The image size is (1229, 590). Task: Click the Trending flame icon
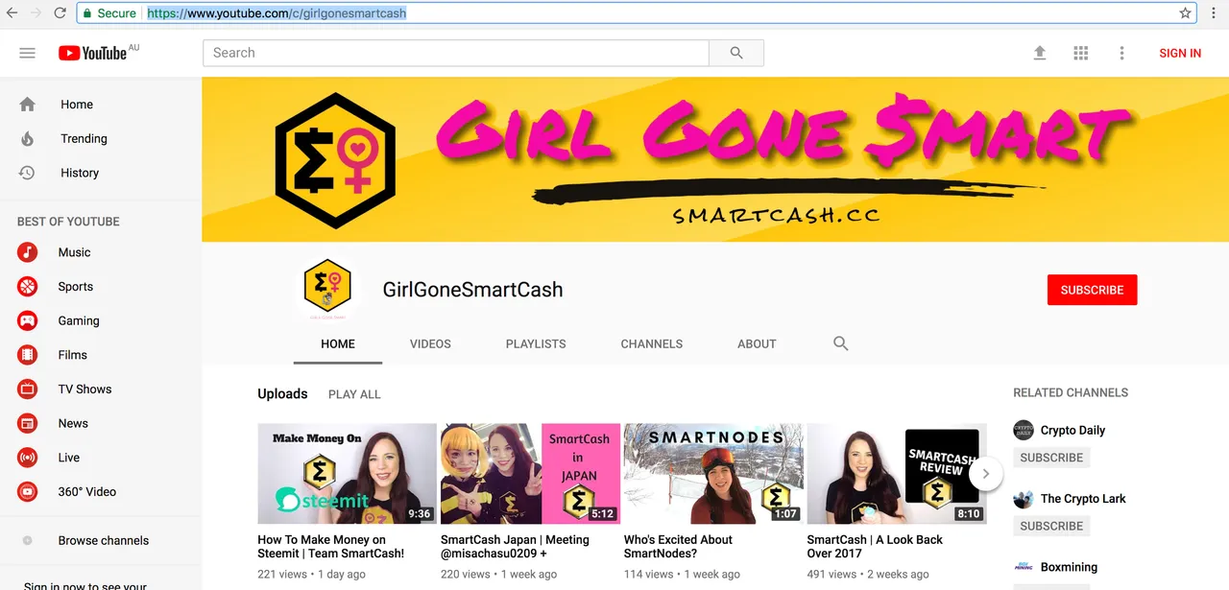pyautogui.click(x=27, y=138)
